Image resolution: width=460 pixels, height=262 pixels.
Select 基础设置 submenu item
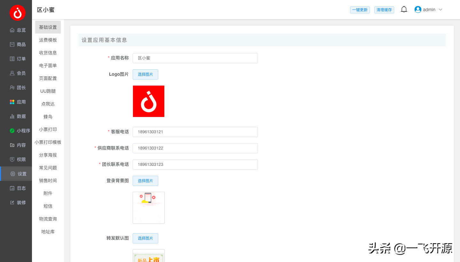click(48, 27)
